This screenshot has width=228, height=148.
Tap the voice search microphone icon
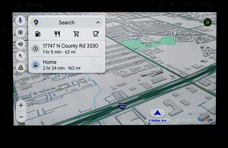(21, 21)
